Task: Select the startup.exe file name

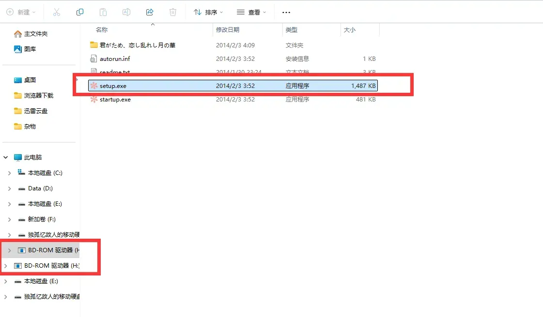Action: tap(115, 100)
